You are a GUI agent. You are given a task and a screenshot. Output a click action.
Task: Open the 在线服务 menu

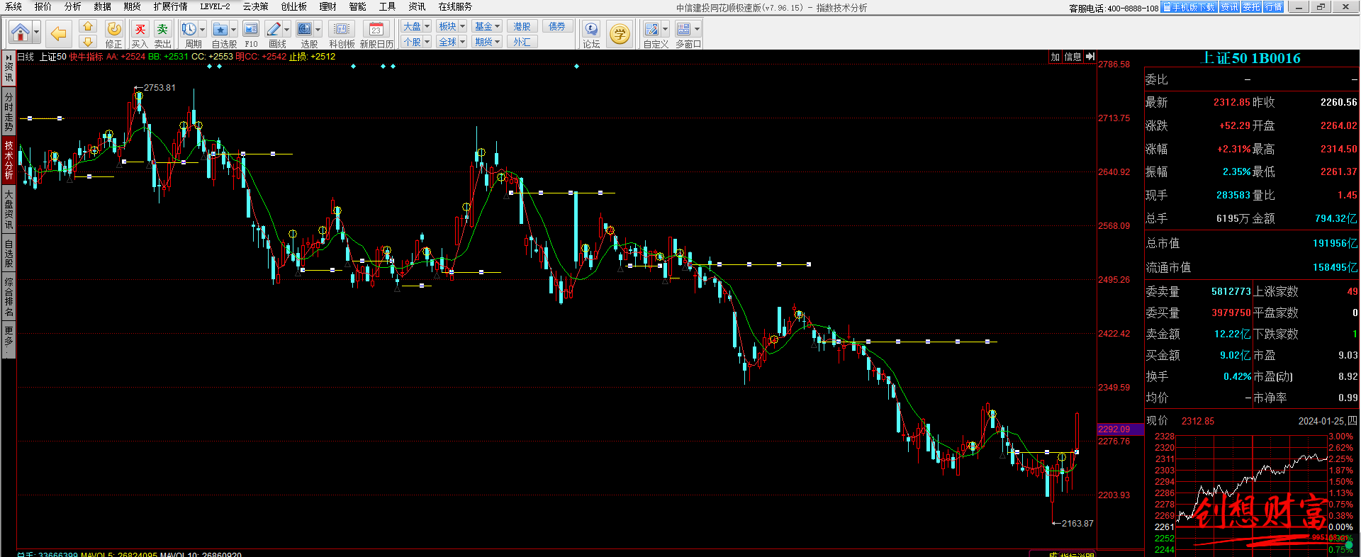(455, 6)
